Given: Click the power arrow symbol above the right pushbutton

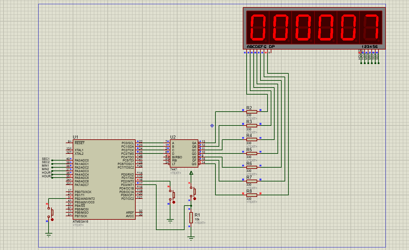Looking at the screenshot, I should pos(191,173).
